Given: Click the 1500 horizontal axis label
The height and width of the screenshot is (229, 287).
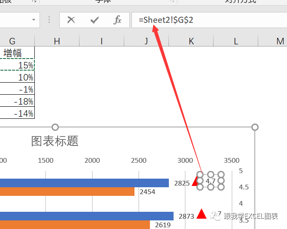Looking at the screenshot, I should (x=46, y=161).
